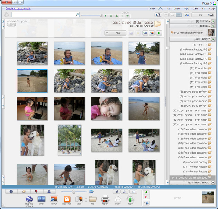Click the Import (יבא) button
Viewport: 218px width, 209px height.
click(x=203, y=15)
